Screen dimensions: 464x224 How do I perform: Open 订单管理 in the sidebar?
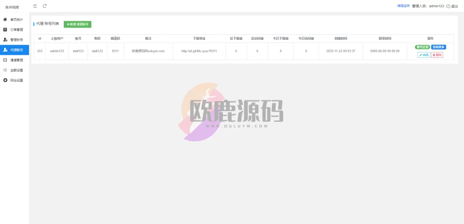(x=14, y=29)
